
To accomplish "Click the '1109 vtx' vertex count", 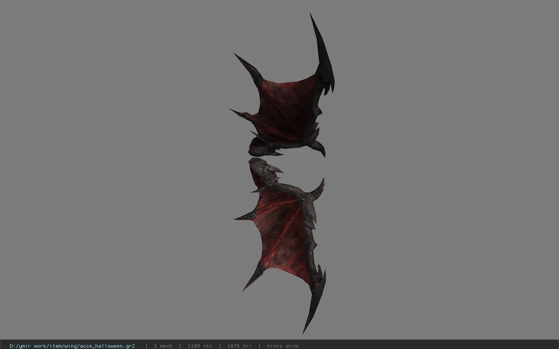I will 200,346.
